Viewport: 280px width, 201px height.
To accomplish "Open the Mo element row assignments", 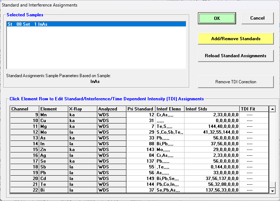I will click(53, 132).
